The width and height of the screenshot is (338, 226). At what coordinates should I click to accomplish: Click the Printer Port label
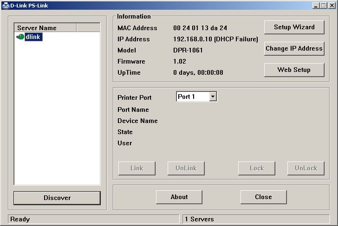click(135, 97)
